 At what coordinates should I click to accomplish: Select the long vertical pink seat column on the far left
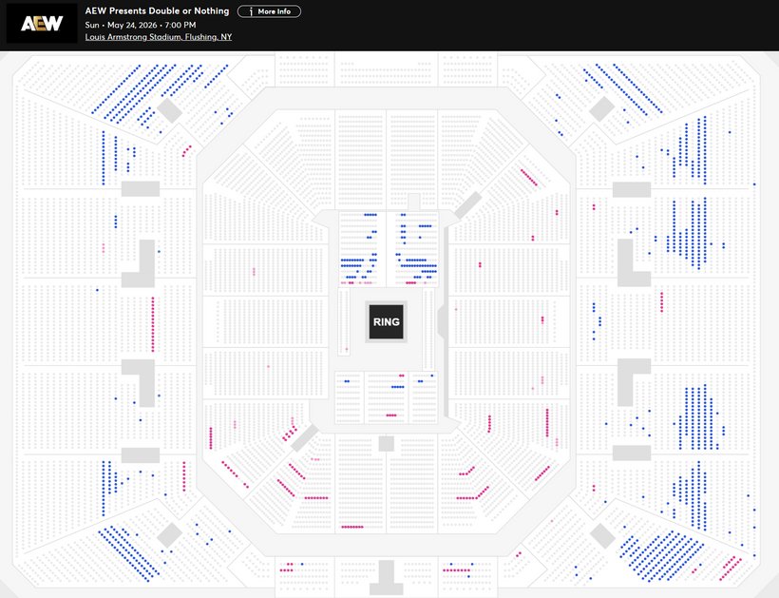point(152,323)
